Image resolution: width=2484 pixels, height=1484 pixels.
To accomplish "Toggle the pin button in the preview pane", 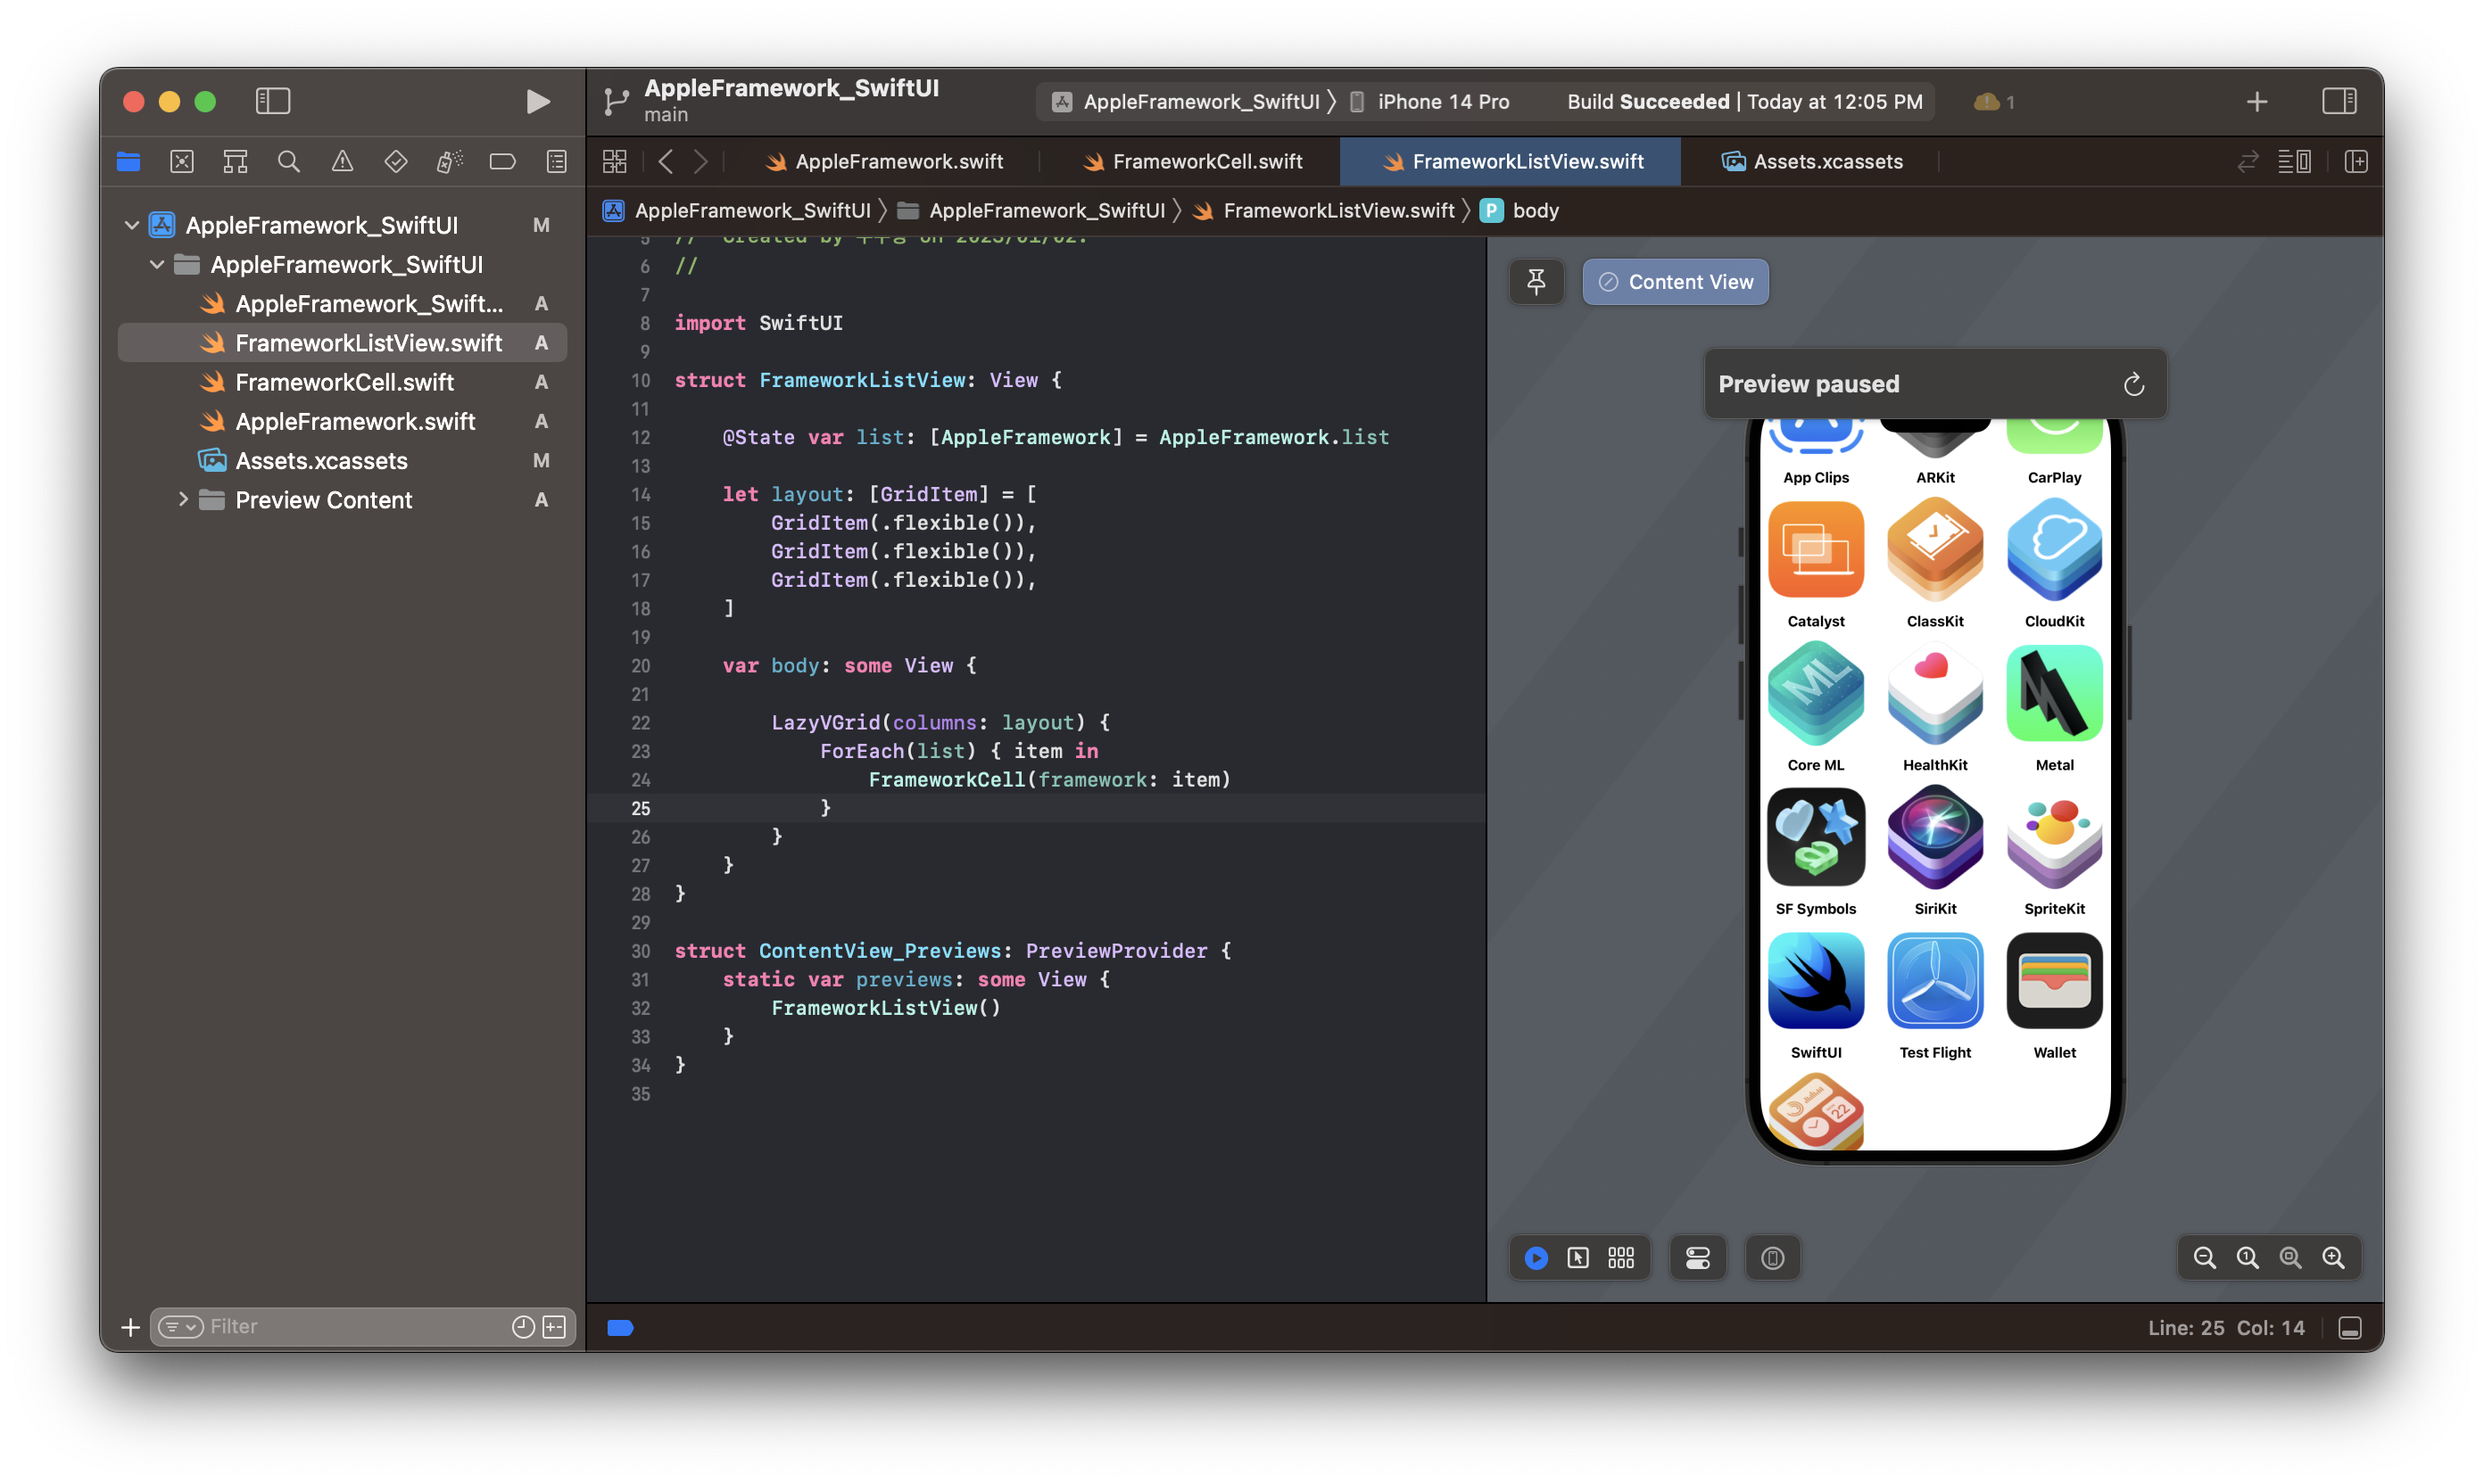I will click(1536, 282).
